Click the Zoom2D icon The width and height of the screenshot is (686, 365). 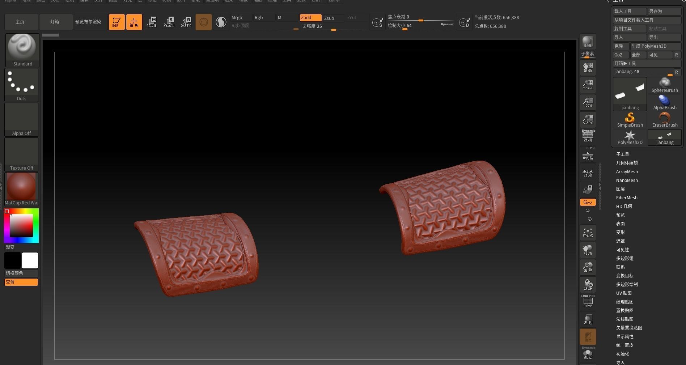588,85
